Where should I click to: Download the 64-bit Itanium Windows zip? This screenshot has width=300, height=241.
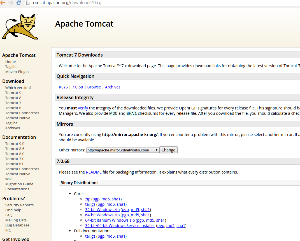click(110, 220)
